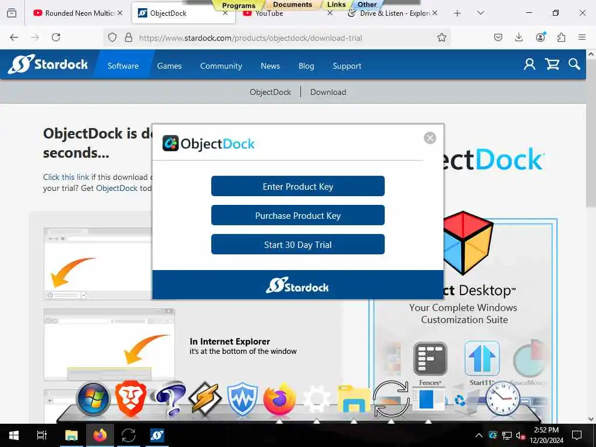Launch Firefox from the ObjectDock
Image resolution: width=596 pixels, height=447 pixels.
(x=279, y=399)
